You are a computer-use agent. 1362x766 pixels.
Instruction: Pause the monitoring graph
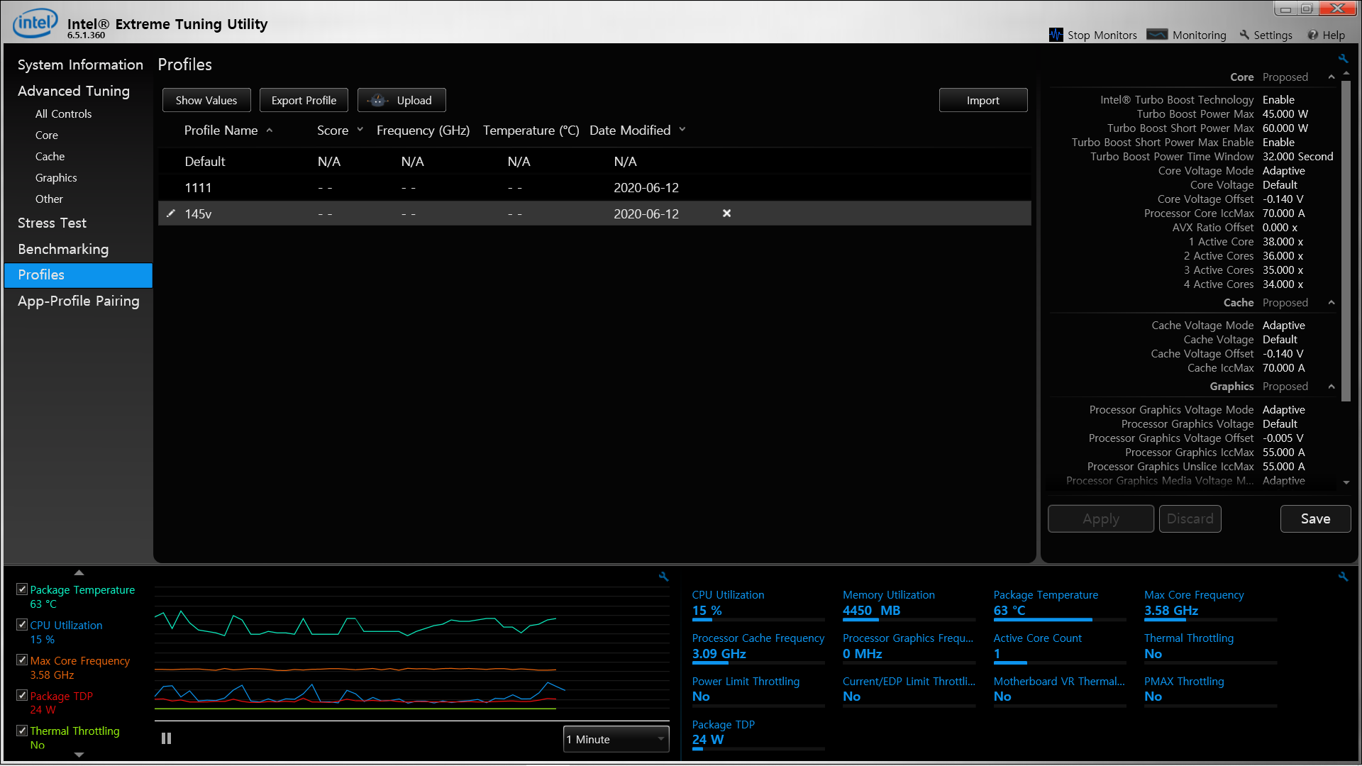point(166,738)
